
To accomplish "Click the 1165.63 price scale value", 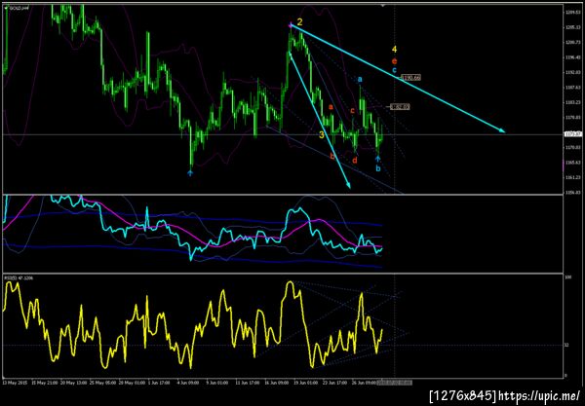I will 572,163.
